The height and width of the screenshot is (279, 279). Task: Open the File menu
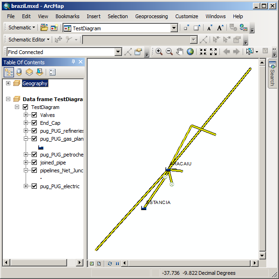11,16
